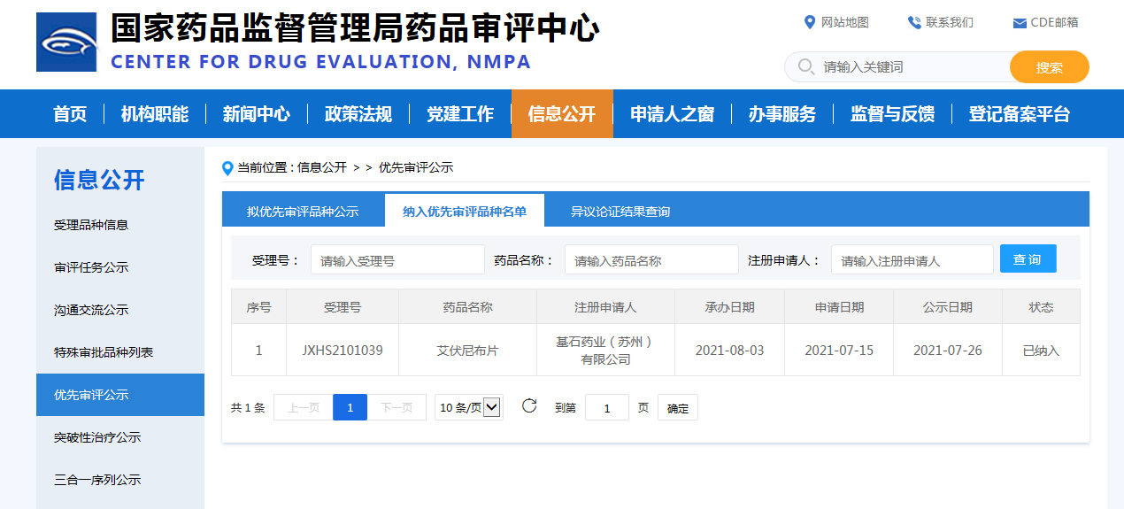The image size is (1124, 509).
Task: Click the blue 查询 button
Action: 1028,259
